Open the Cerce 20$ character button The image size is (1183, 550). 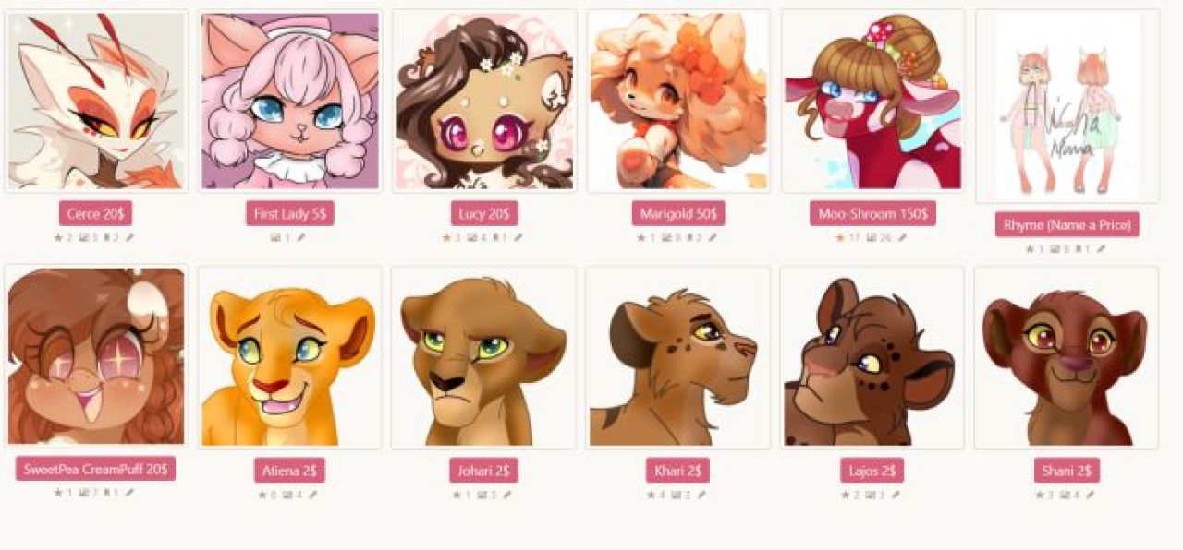[x=96, y=214]
